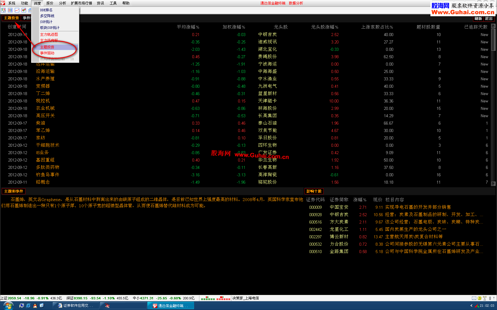Open 系统 menu
This screenshot has height=310, width=497.
coord(12,3)
